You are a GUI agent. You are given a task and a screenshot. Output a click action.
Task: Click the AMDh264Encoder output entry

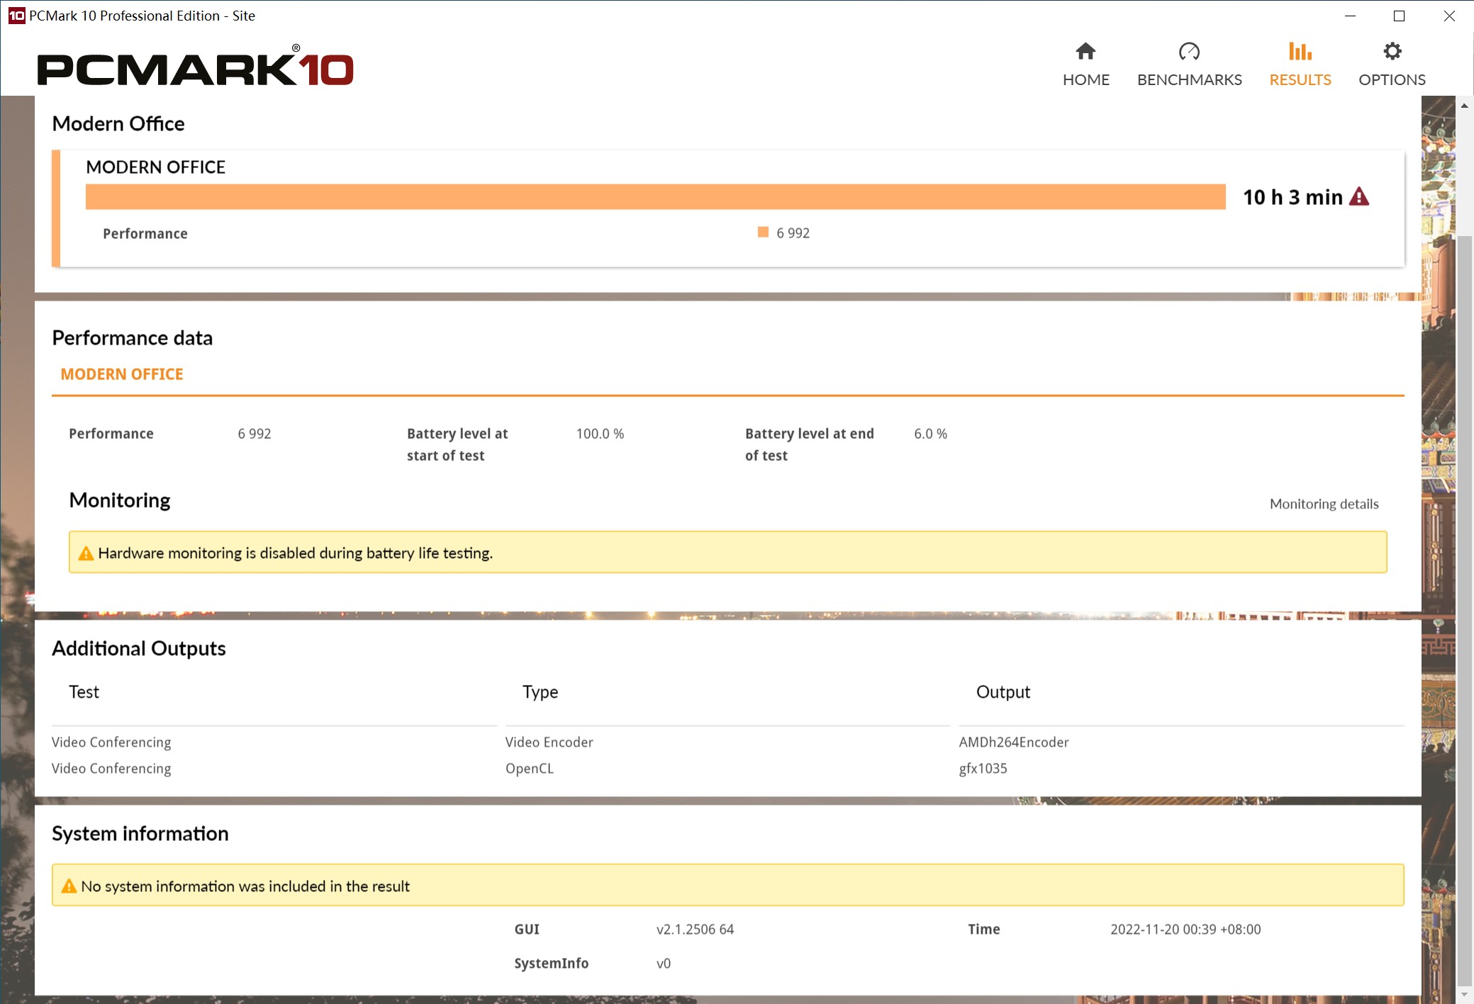1013,742
